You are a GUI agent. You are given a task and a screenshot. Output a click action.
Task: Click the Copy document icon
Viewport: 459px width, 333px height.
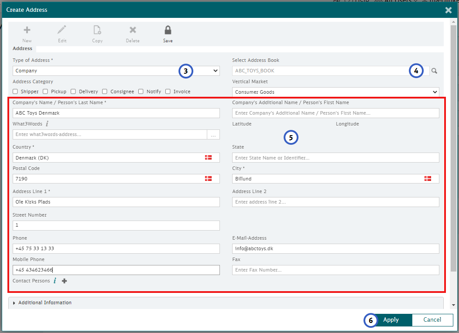[x=97, y=30]
